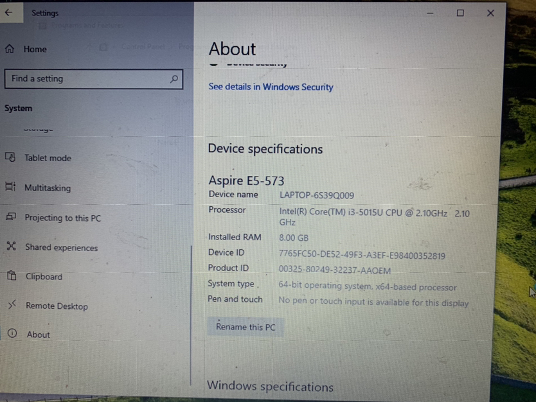Minimize the Settings window
The width and height of the screenshot is (536, 402).
click(x=430, y=13)
